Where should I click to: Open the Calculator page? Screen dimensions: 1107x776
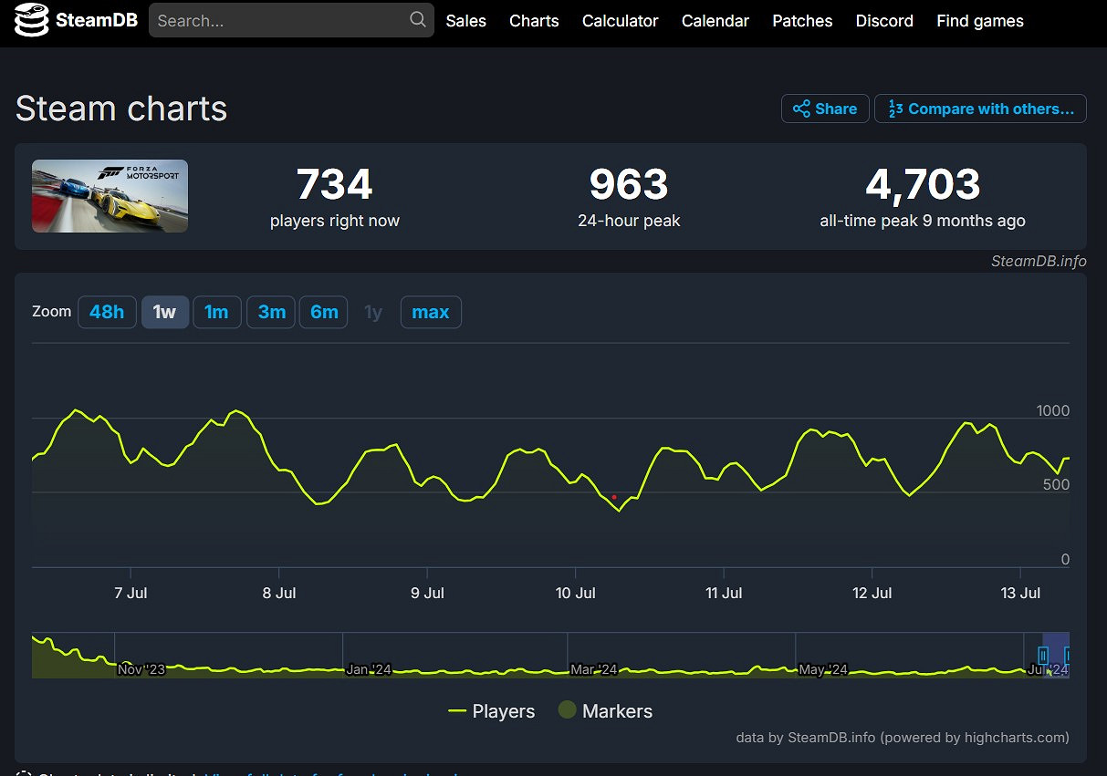620,21
